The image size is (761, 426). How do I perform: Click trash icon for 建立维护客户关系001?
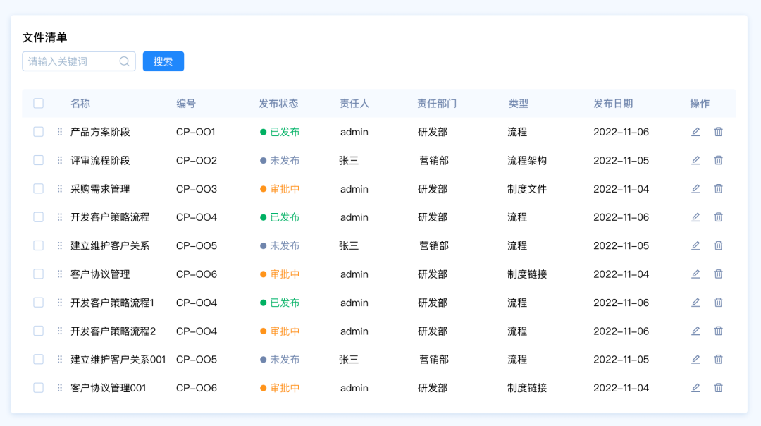(719, 359)
